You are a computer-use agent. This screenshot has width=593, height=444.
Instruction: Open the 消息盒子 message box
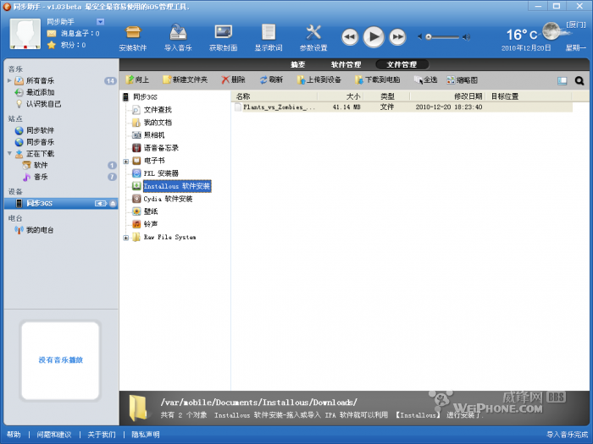click(x=73, y=34)
